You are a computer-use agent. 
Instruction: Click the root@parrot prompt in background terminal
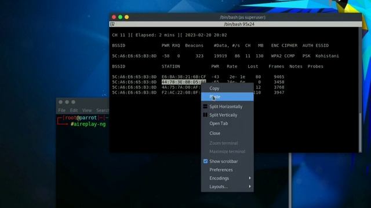[81, 118]
